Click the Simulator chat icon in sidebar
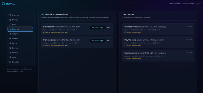203x93 pixels. click(x=10, y=62)
